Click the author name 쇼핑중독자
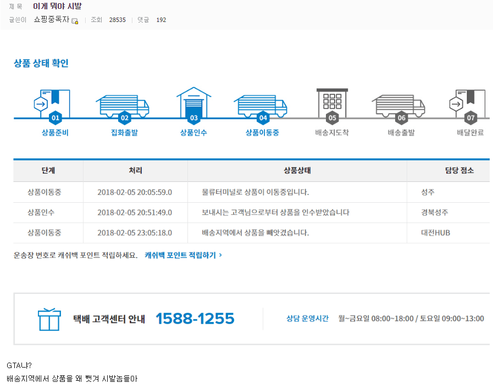This screenshot has height=389, width=493. [52, 20]
